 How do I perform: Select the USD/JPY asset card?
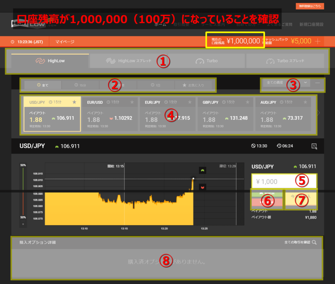[x=52, y=114]
